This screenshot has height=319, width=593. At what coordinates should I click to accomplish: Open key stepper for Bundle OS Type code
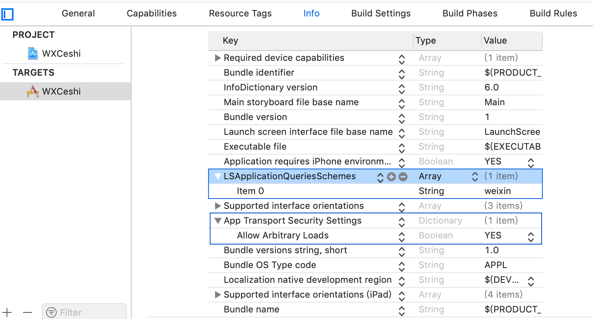(402, 266)
